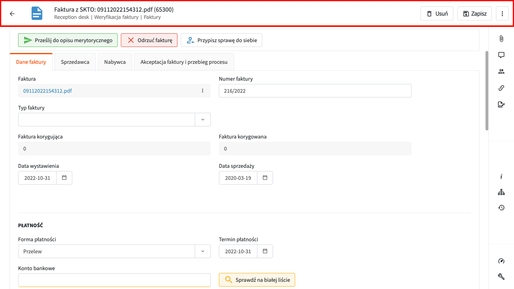Show the workflow diagram icon

(x=501, y=192)
